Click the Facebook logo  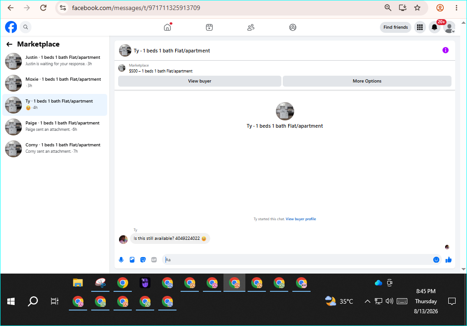(11, 27)
